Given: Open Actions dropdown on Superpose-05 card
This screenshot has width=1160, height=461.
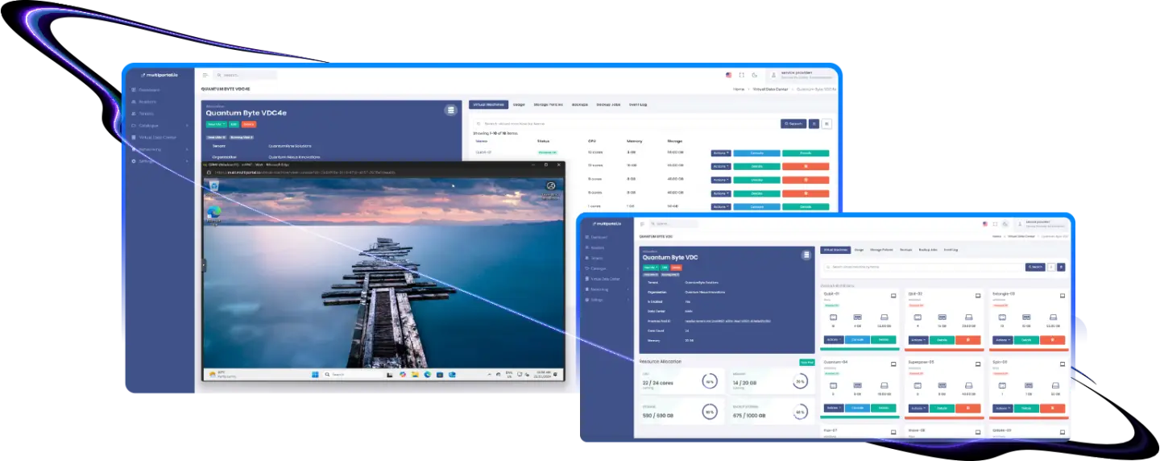Looking at the screenshot, I should click(917, 408).
